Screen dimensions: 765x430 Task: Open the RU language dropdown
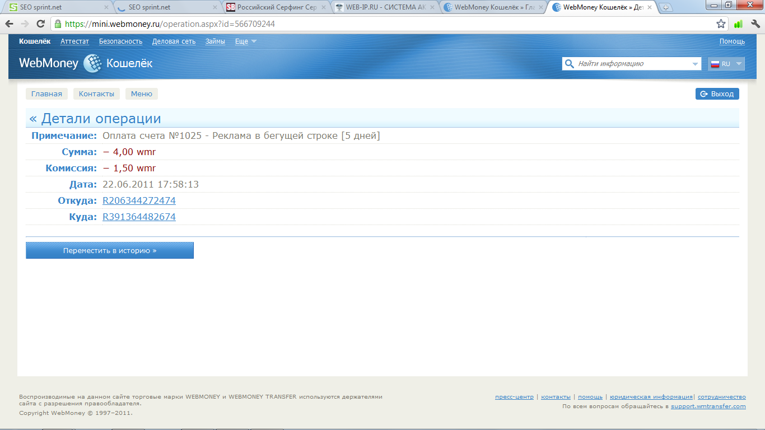pyautogui.click(x=726, y=64)
